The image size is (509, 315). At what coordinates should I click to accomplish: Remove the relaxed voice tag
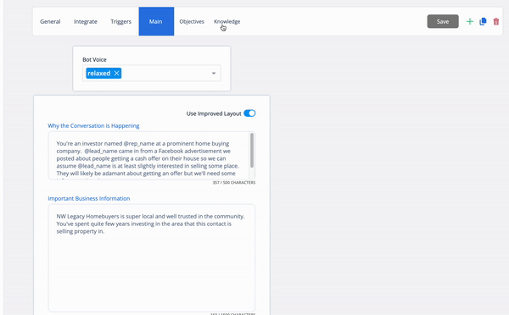116,73
